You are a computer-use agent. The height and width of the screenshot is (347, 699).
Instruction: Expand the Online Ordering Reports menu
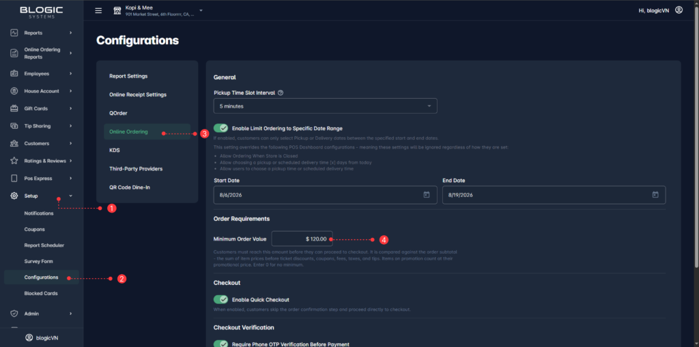[70, 53]
